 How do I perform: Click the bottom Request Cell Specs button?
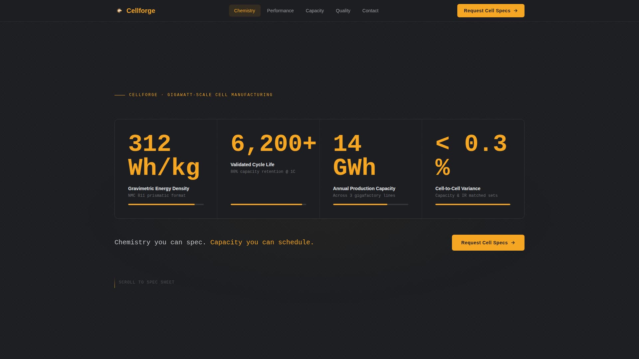click(x=488, y=243)
